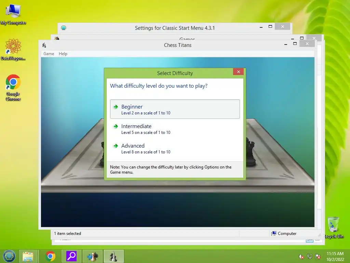Image resolution: width=350 pixels, height=263 pixels.
Task: Select the Google Chrome desktop shortcut
Action: pos(13,87)
